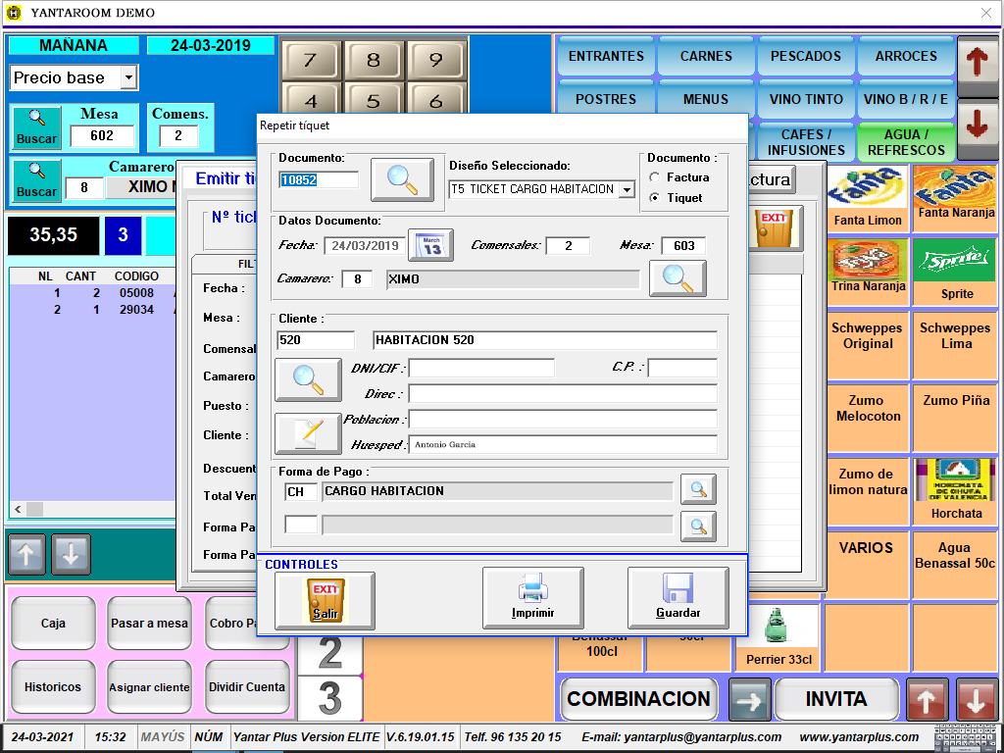Exit the dialog using Salir
Screen dimensions: 1004x753
(325, 598)
